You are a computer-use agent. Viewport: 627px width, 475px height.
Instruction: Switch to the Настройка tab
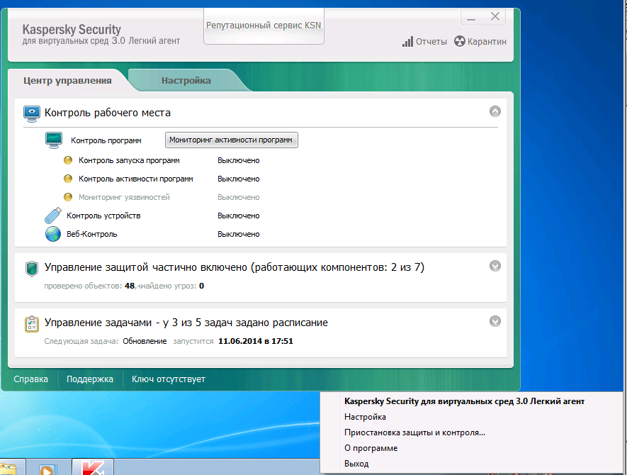coord(186,80)
